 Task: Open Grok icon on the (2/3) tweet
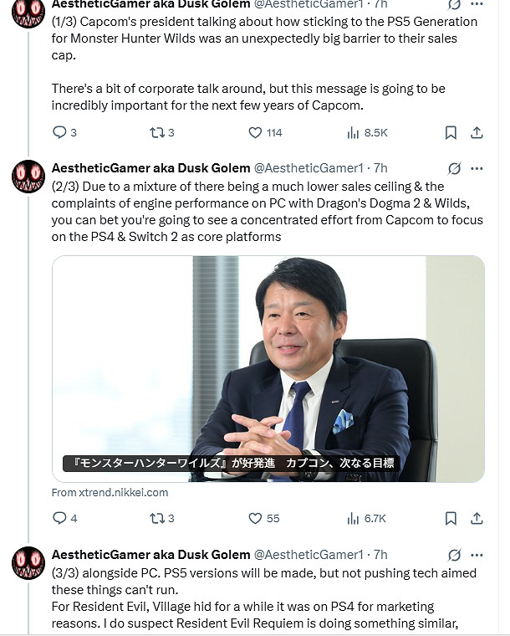pos(454,168)
